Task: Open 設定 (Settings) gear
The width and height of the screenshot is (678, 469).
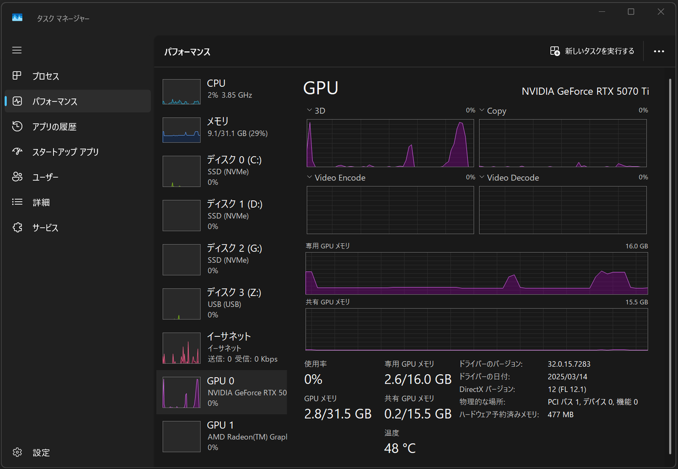Action: coord(17,453)
